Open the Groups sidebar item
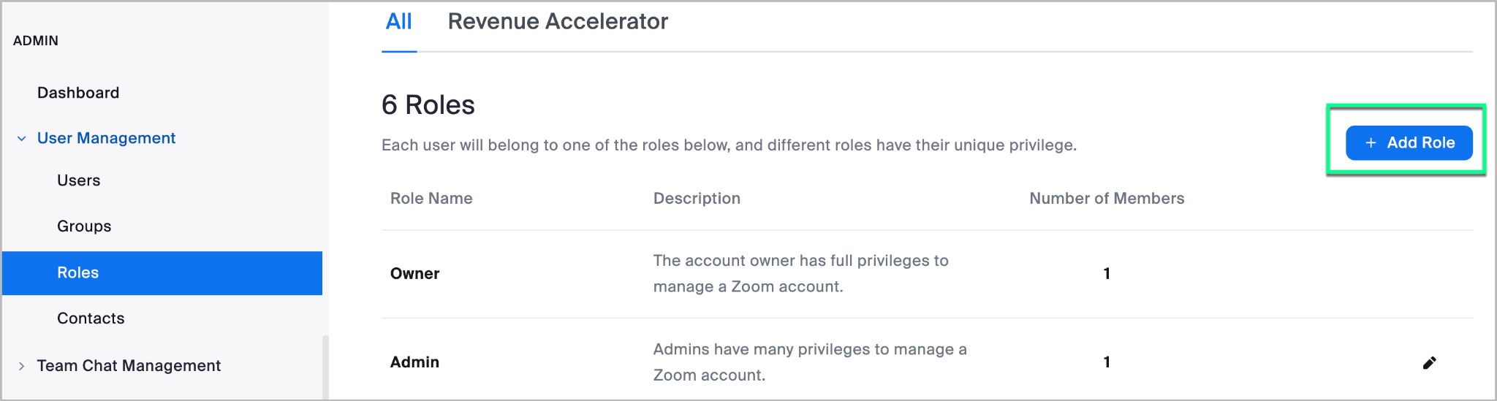 pyautogui.click(x=84, y=226)
